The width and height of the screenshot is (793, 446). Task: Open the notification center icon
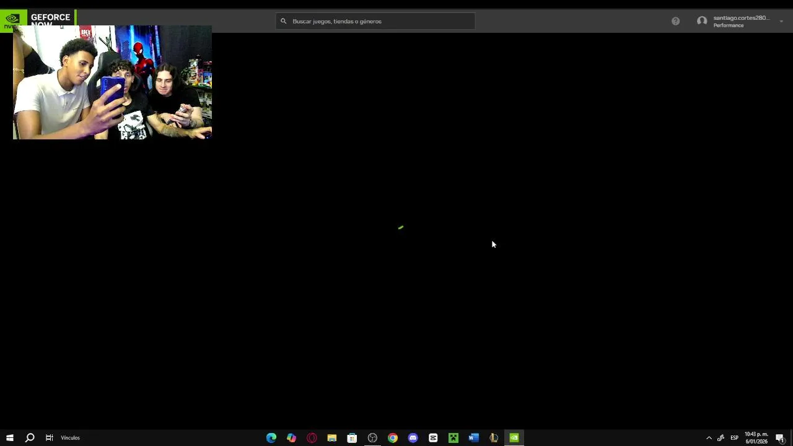click(780, 438)
